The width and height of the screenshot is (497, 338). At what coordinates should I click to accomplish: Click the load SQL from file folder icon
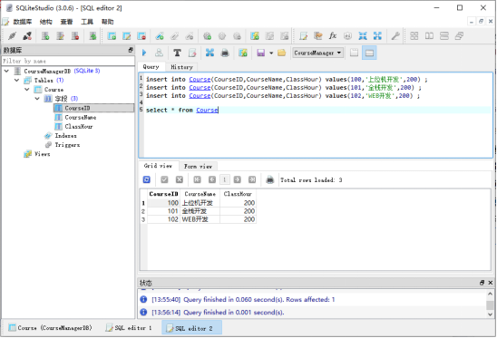281,53
